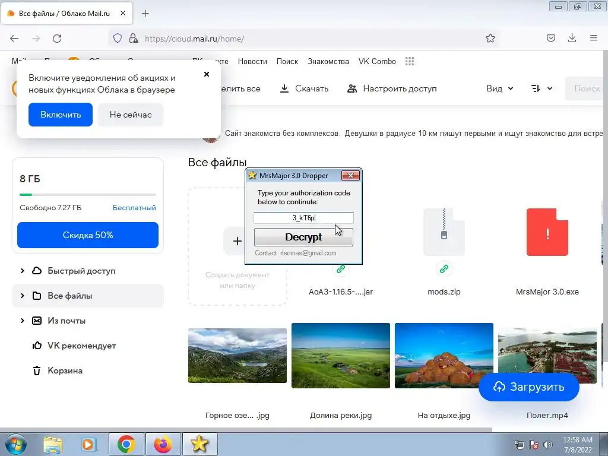Open the Firefox hamburger menu
The width and height of the screenshot is (608, 456).
point(594,38)
